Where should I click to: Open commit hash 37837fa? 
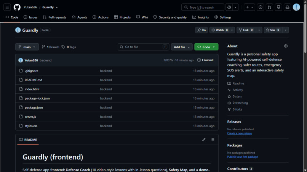coord(168,60)
